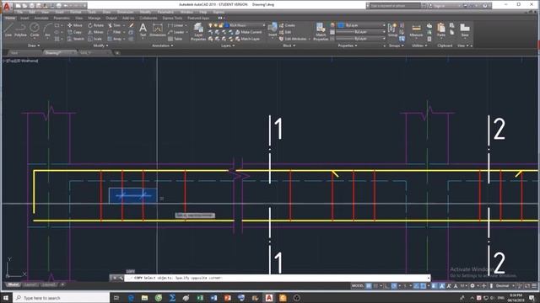
Task: Click Create block
Action: 287,25
